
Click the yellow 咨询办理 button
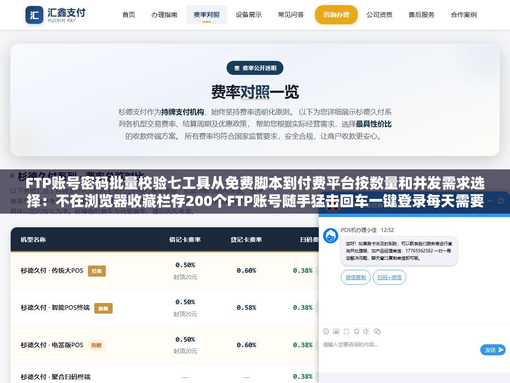click(x=336, y=14)
